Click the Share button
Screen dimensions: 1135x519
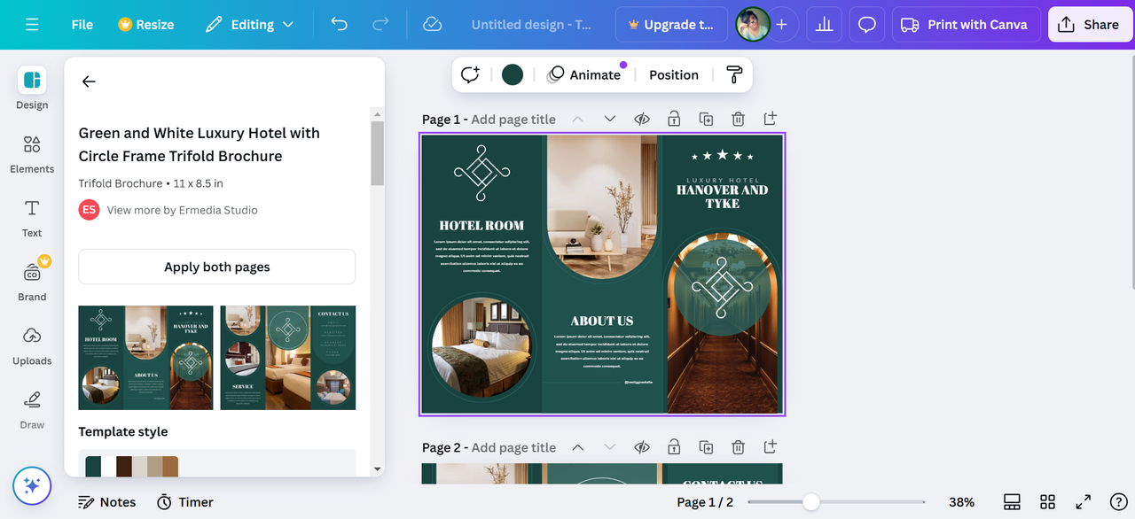tap(1090, 25)
